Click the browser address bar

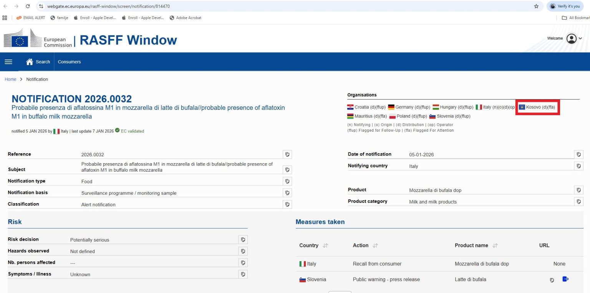pos(269,7)
